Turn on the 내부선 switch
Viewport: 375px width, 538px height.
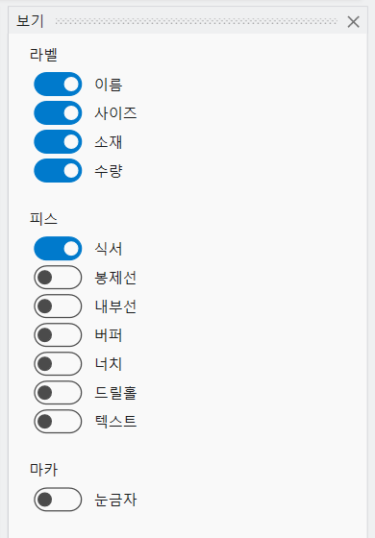[58, 306]
